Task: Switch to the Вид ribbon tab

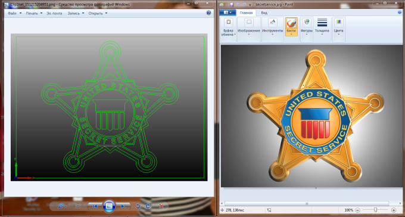Action: [x=264, y=13]
